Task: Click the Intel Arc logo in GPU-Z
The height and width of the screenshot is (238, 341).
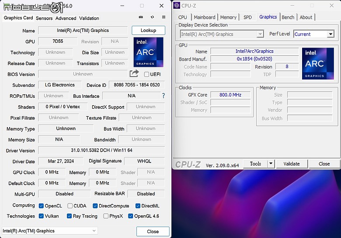Action: pos(148,52)
